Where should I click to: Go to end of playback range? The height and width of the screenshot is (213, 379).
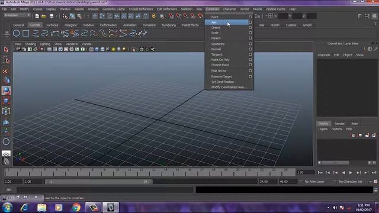tap(374, 173)
